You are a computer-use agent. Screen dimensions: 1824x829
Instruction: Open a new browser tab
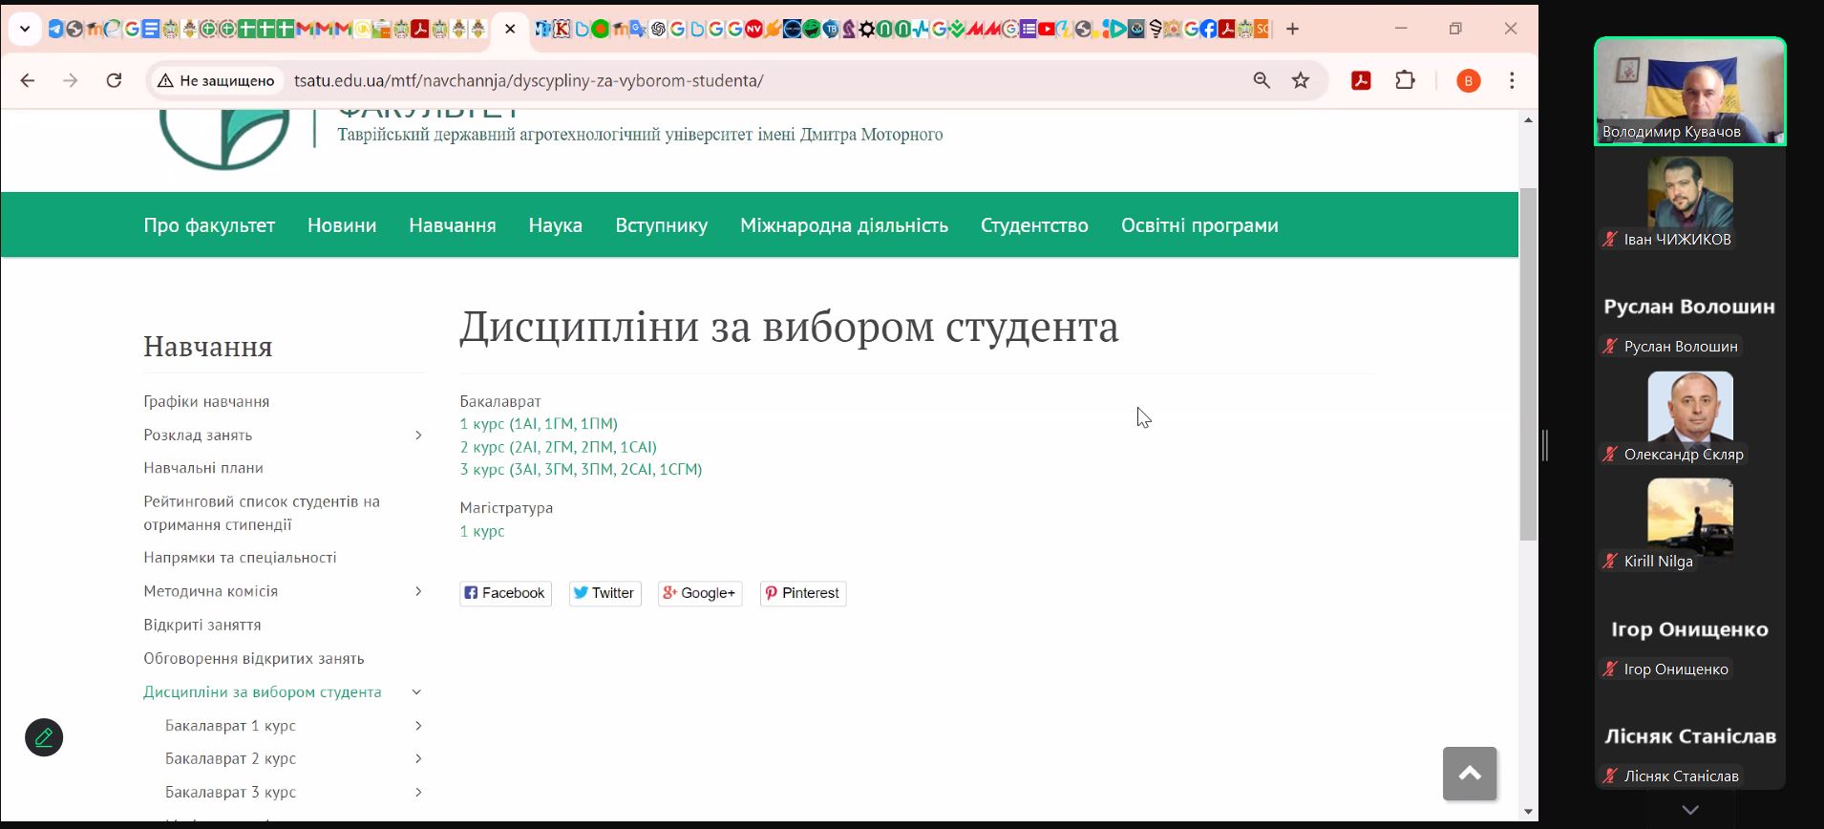1293,29
